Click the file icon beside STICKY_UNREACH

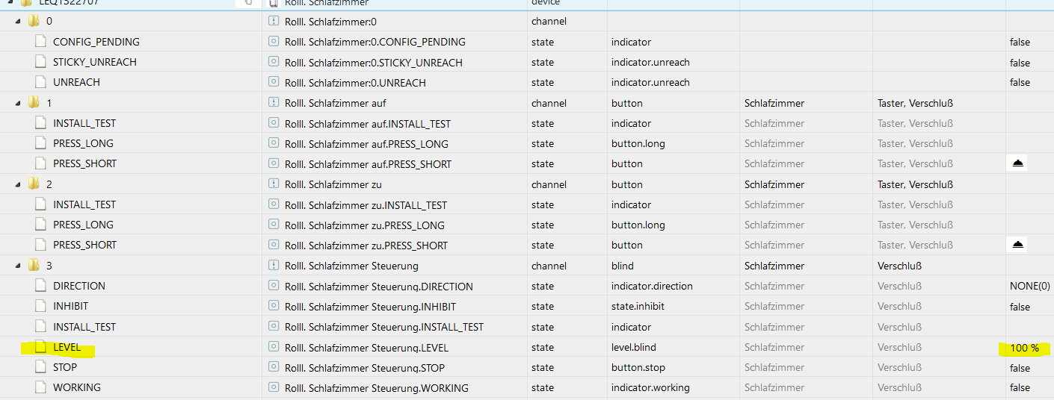coord(41,62)
